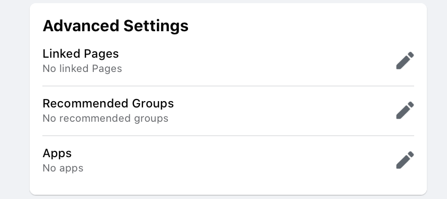Click the pencil icon beside Apps
The image size is (447, 199).
point(405,160)
